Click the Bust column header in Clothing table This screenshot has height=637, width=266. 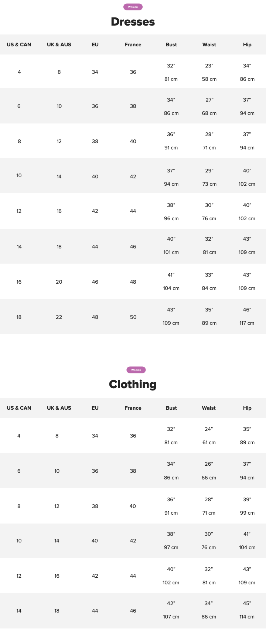pyautogui.click(x=171, y=408)
